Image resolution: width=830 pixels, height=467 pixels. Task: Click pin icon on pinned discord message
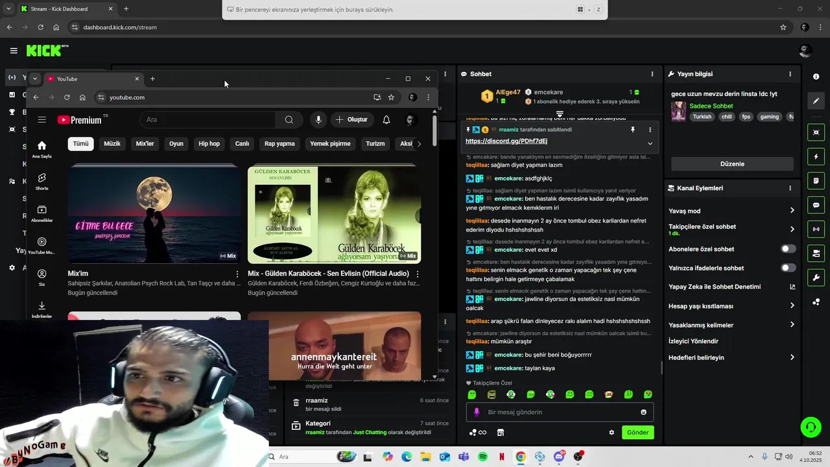click(x=633, y=130)
